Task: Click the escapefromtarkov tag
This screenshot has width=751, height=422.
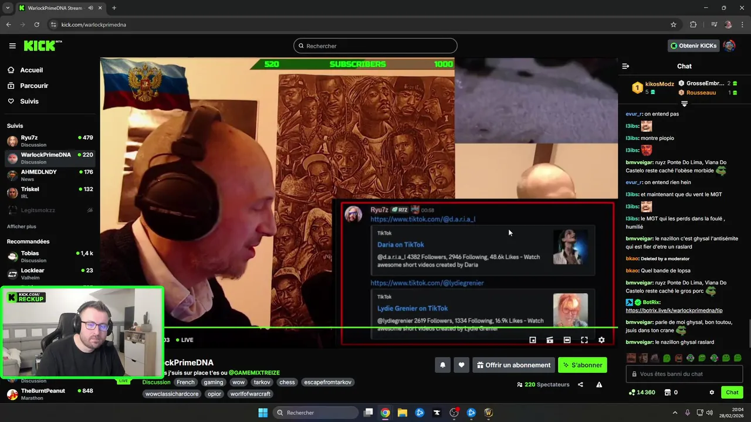Action: click(x=327, y=382)
